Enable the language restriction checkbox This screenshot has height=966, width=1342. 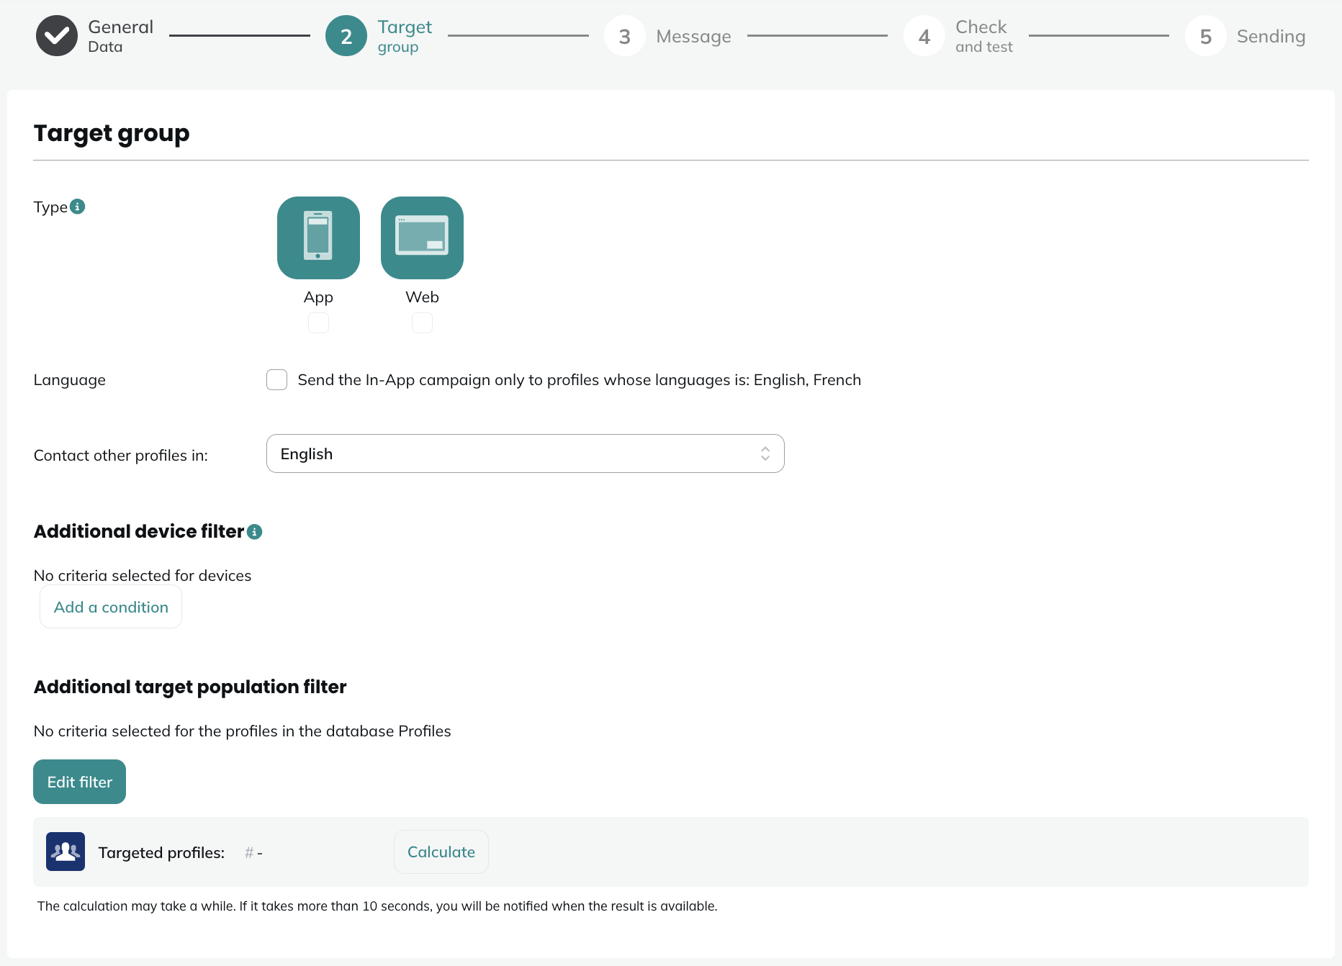(276, 379)
